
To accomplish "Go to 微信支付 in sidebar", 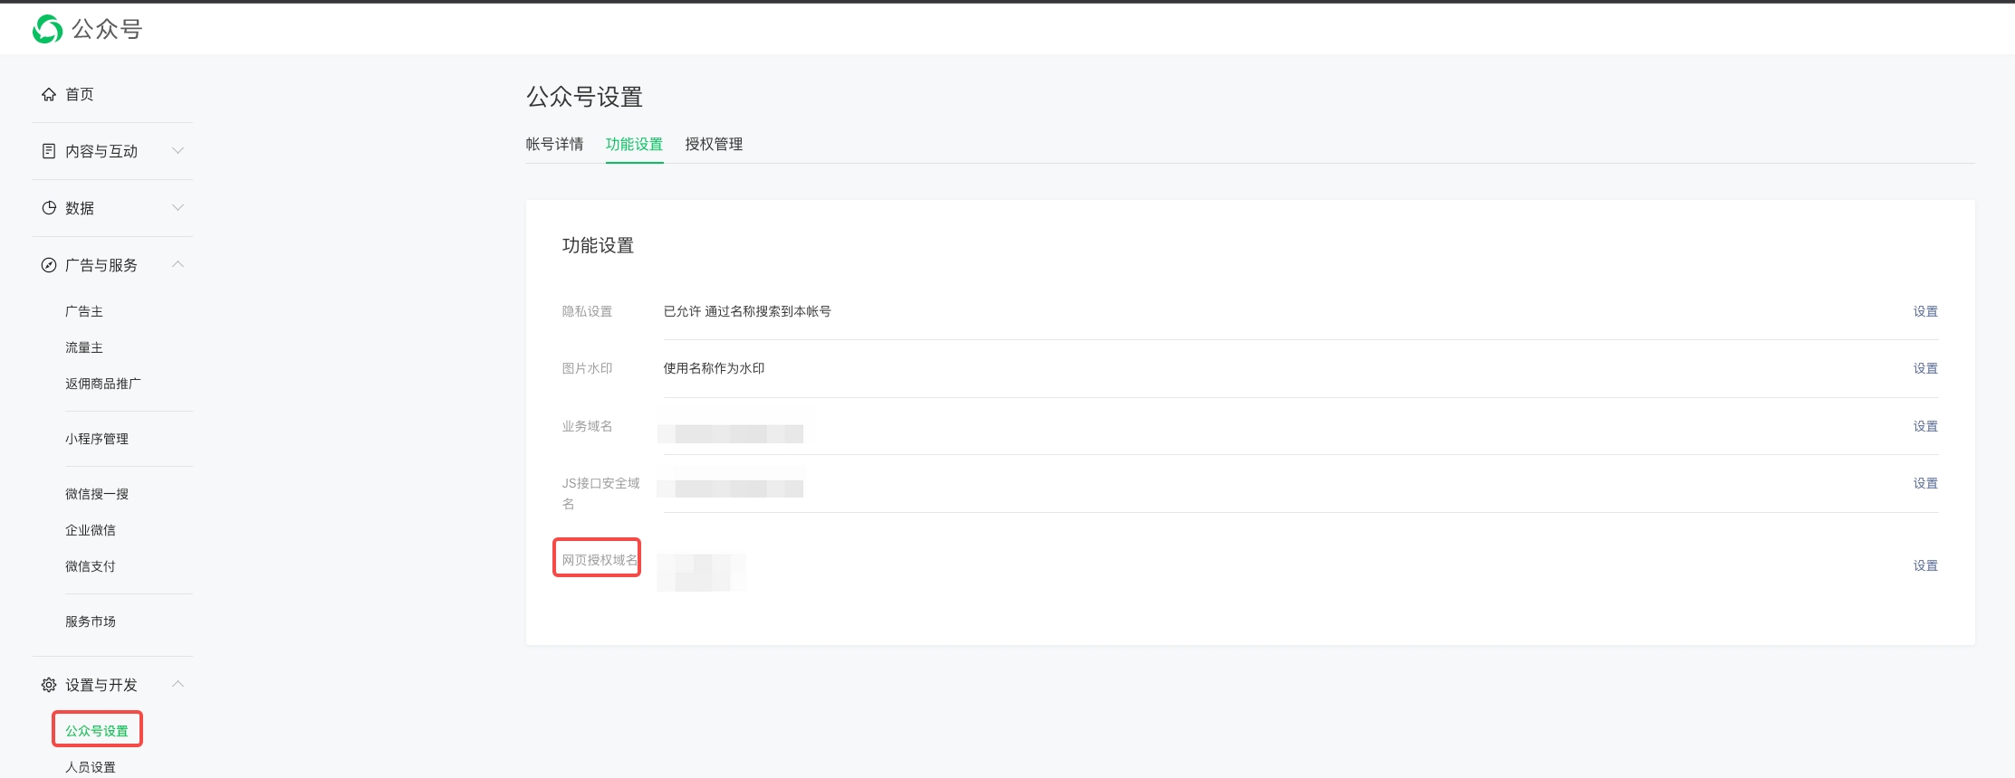I will pyautogui.click(x=91, y=566).
